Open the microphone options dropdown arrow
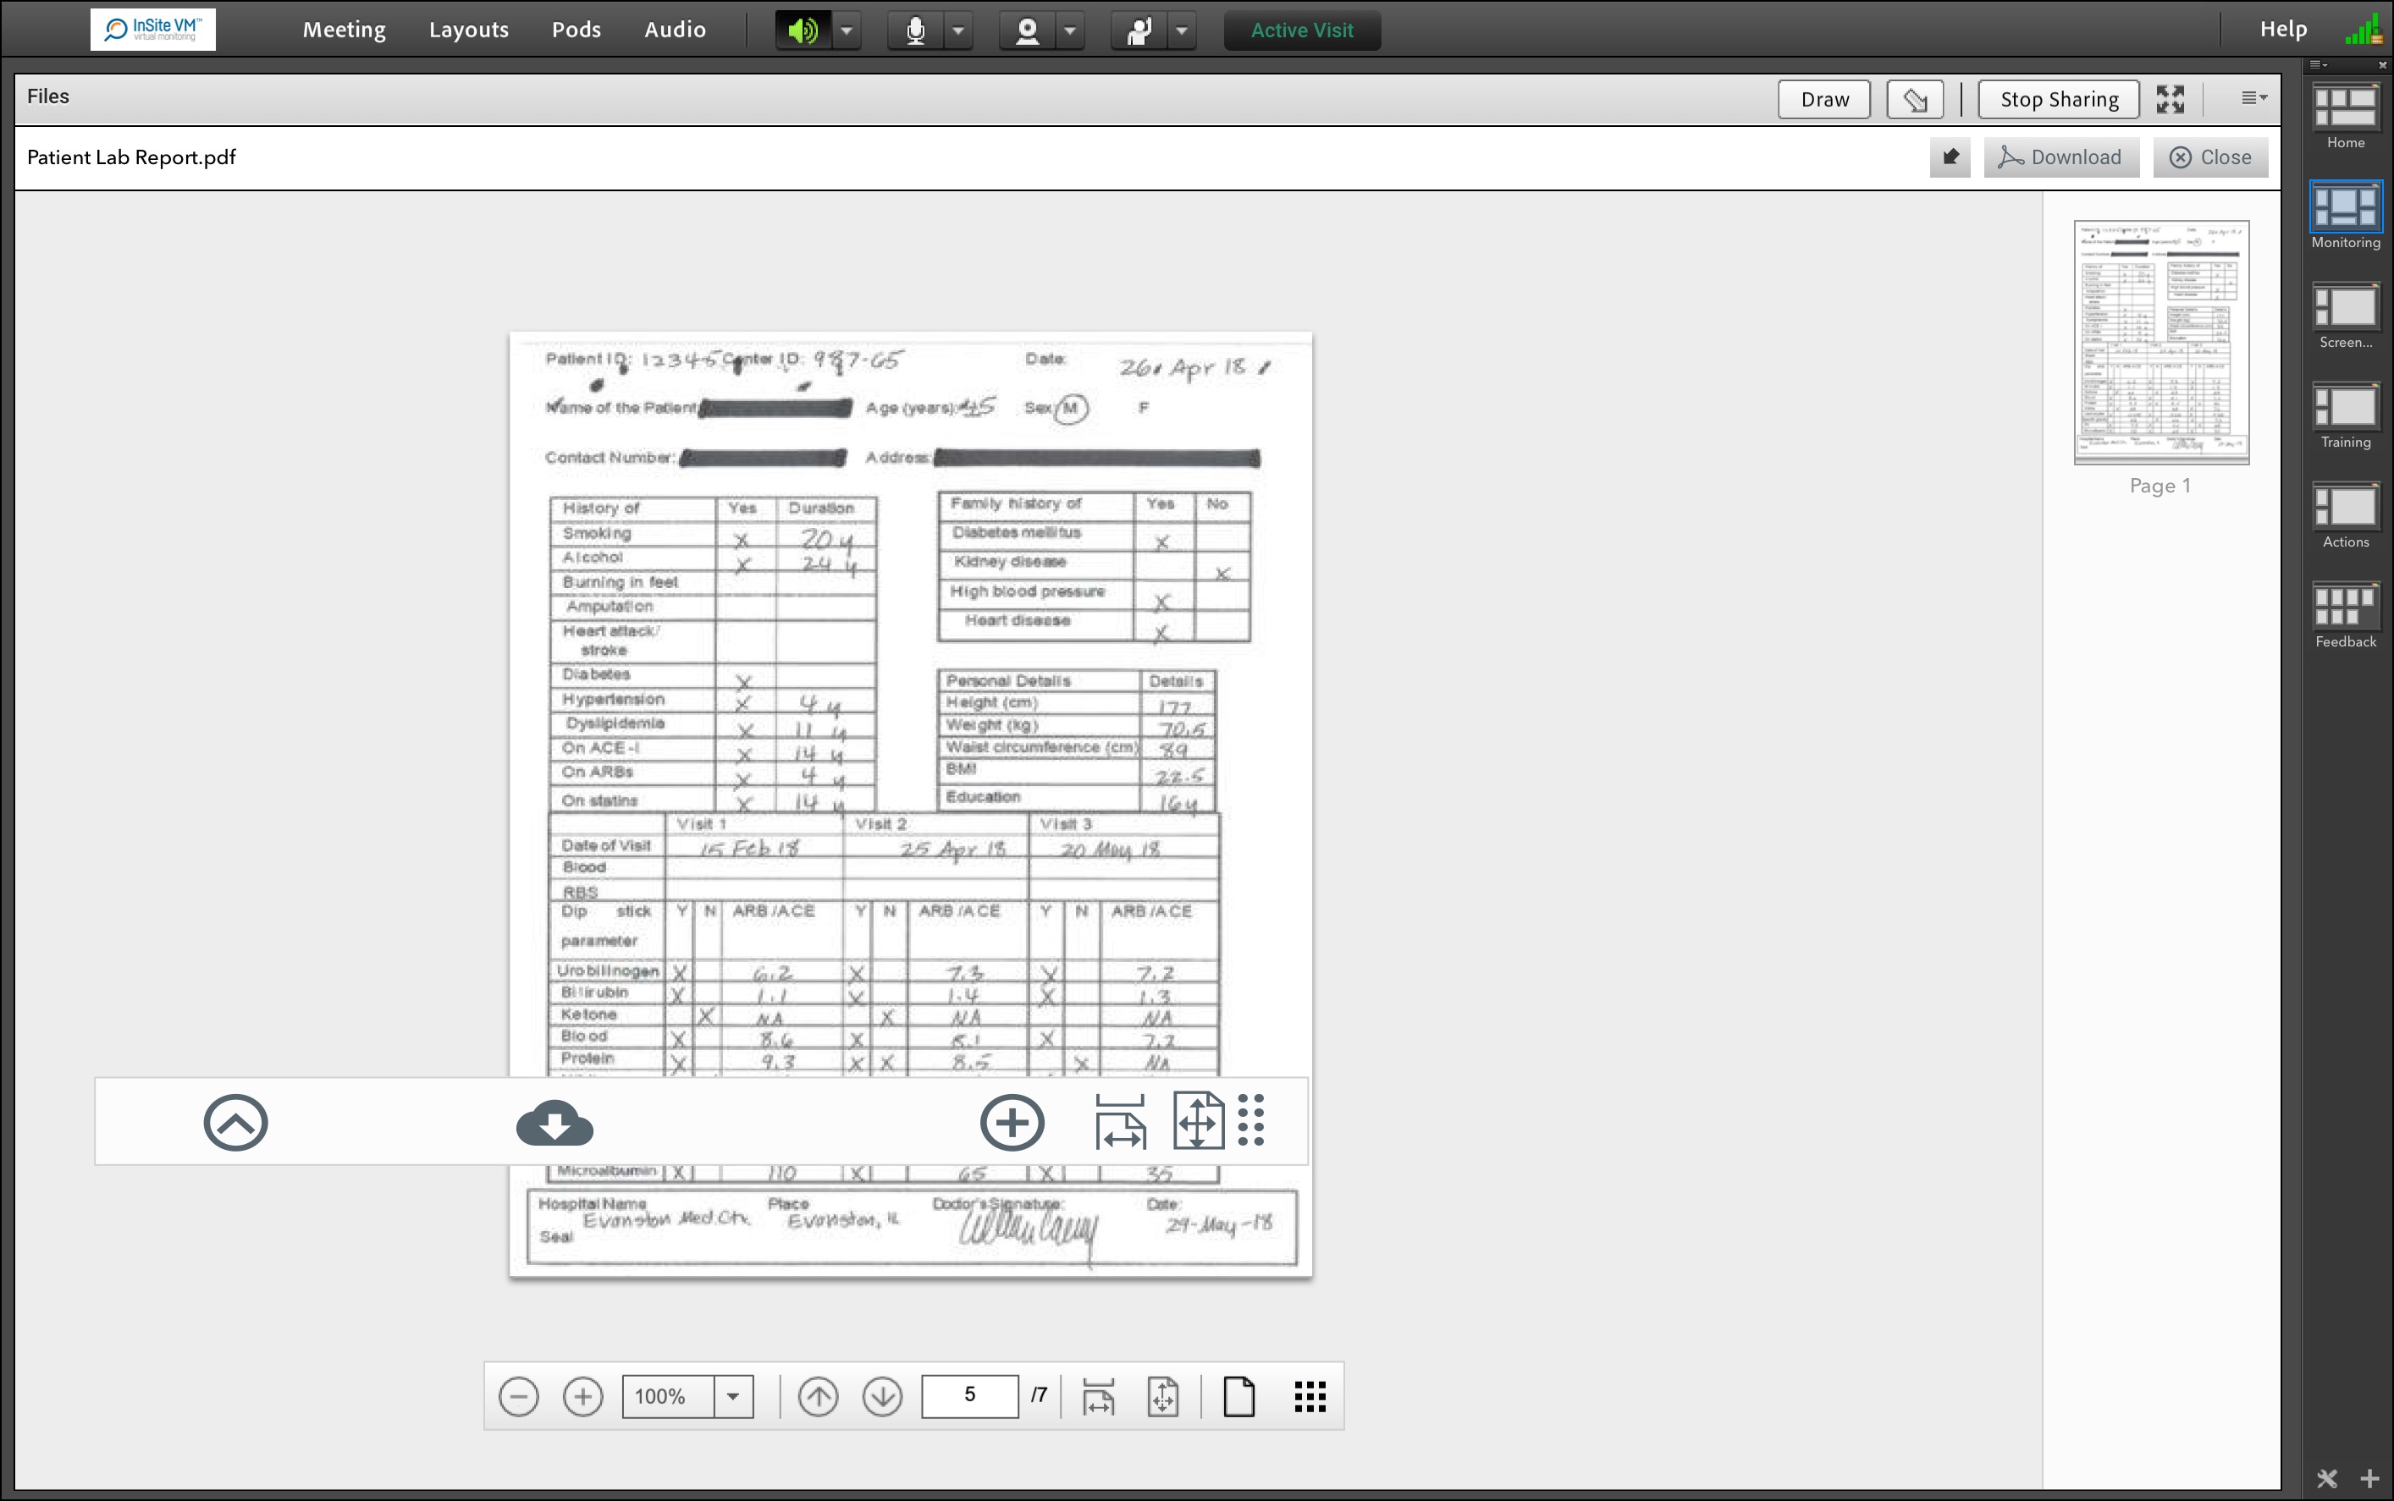The width and height of the screenshot is (2394, 1501). 958,30
